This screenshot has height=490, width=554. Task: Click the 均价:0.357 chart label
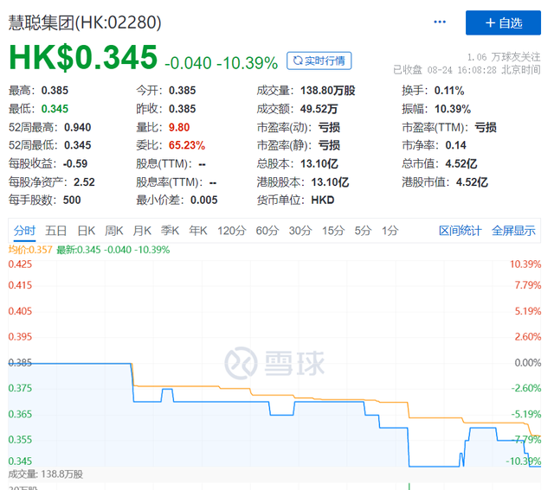(x=30, y=250)
